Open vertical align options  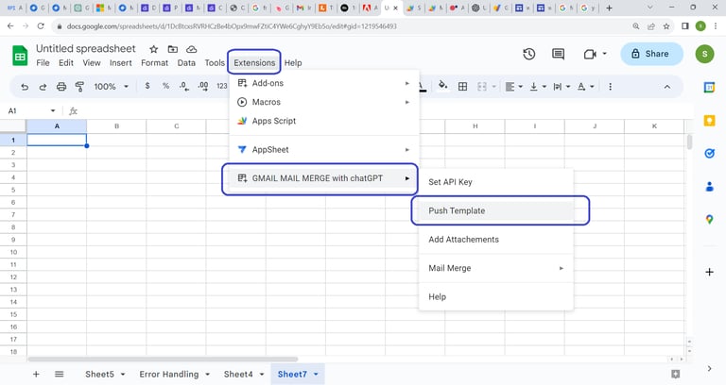click(538, 87)
